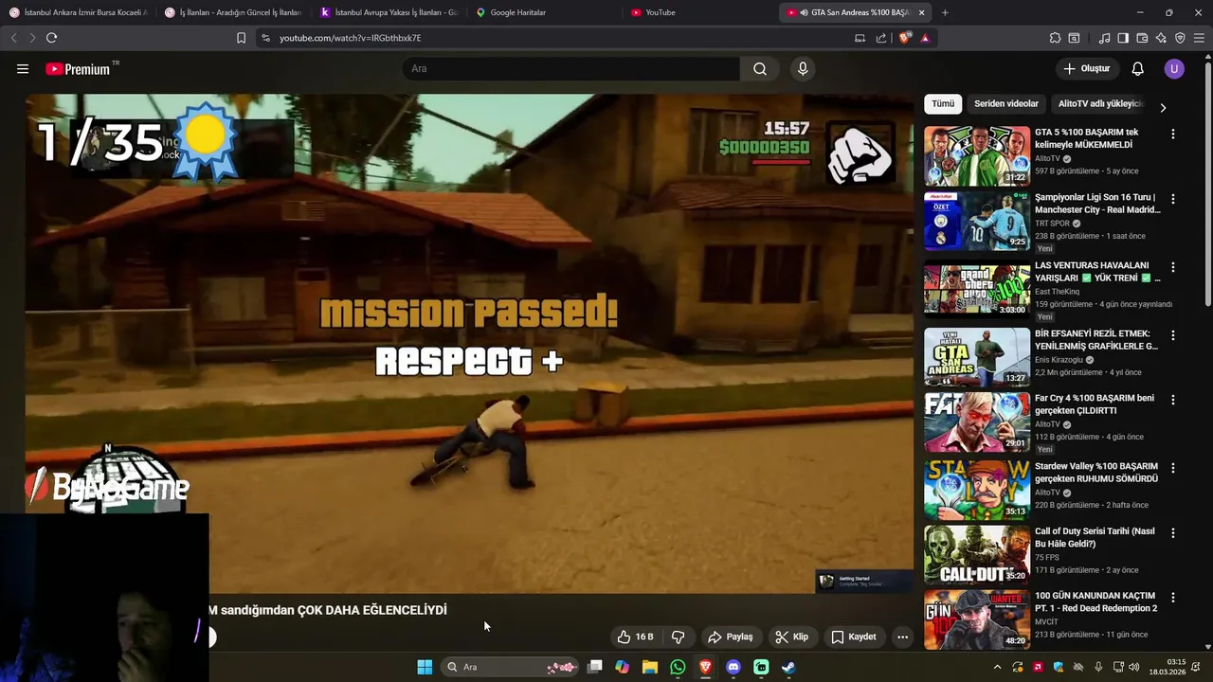Open Stardew Valley %100 BAŞARIM thumbnail

pos(977,490)
